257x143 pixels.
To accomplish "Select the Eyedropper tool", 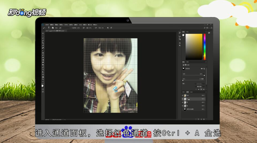I will pyautogui.click(x=43, y=45).
